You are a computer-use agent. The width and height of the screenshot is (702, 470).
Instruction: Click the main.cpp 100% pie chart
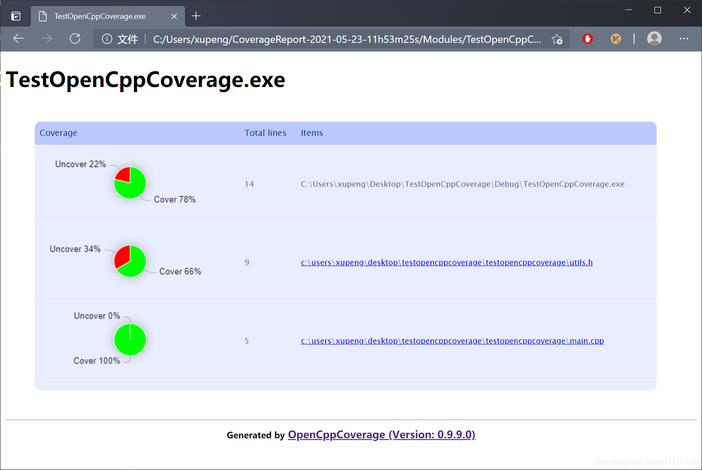130,340
